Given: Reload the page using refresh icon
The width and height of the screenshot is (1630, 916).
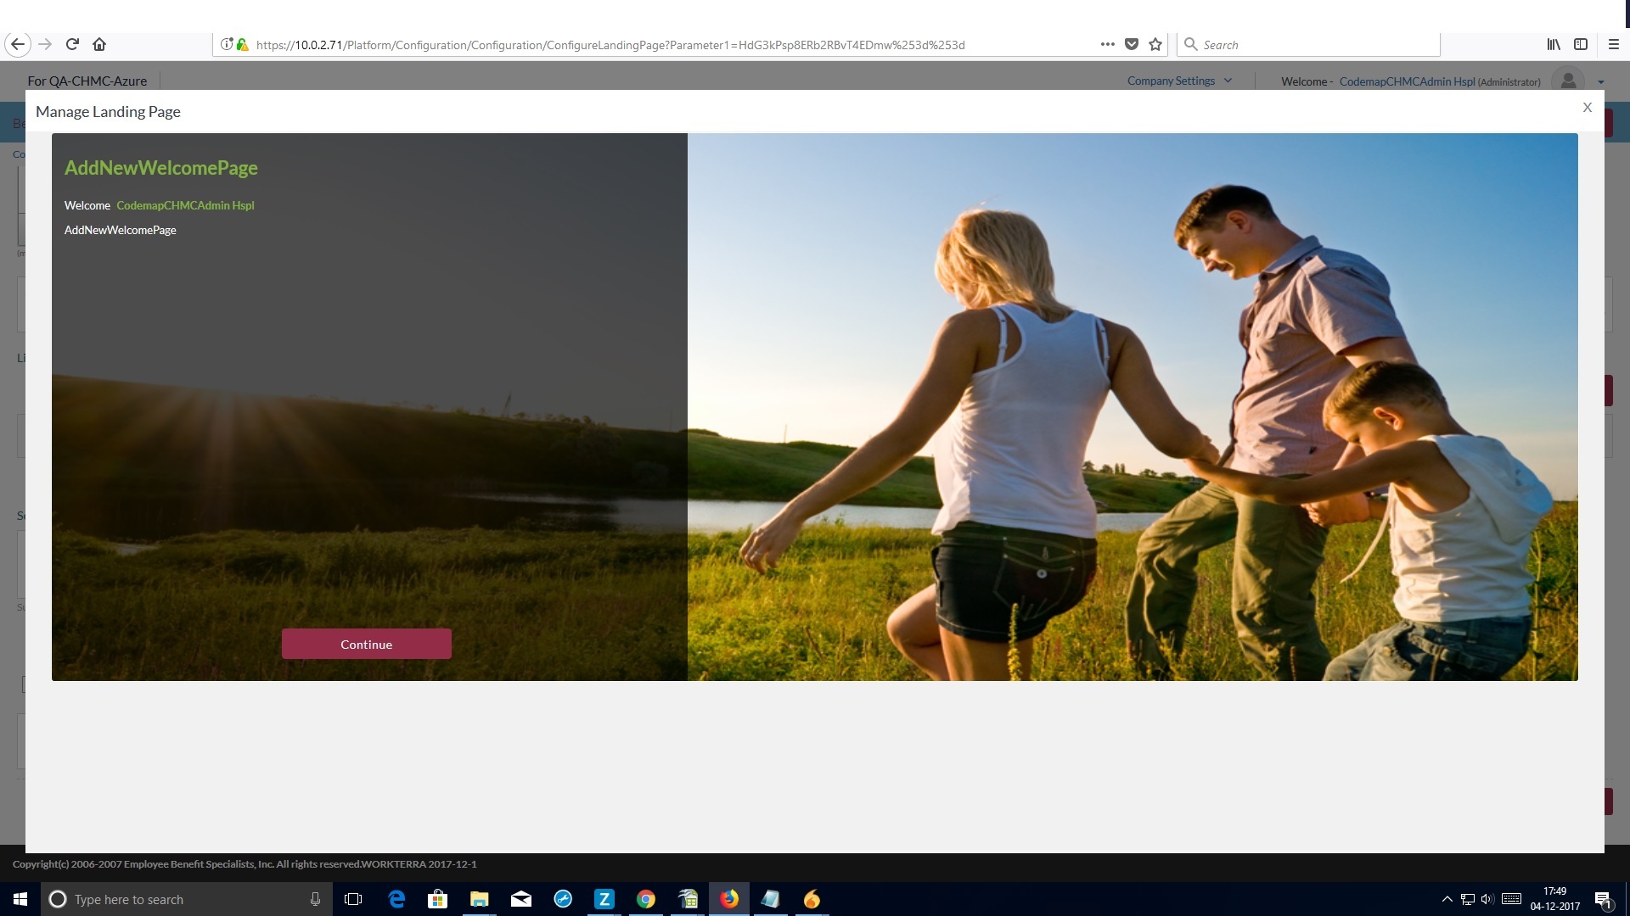Looking at the screenshot, I should pyautogui.click(x=72, y=44).
